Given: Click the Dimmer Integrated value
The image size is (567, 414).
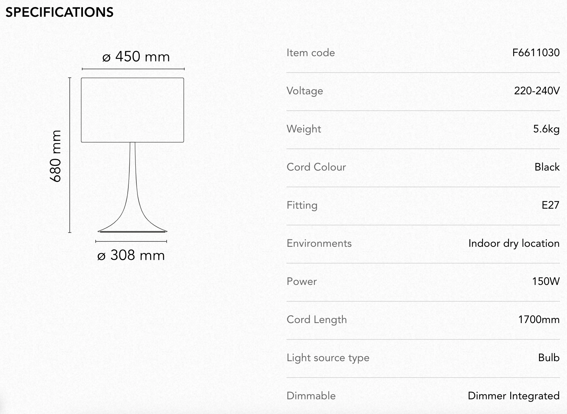Looking at the screenshot, I should (x=514, y=396).
